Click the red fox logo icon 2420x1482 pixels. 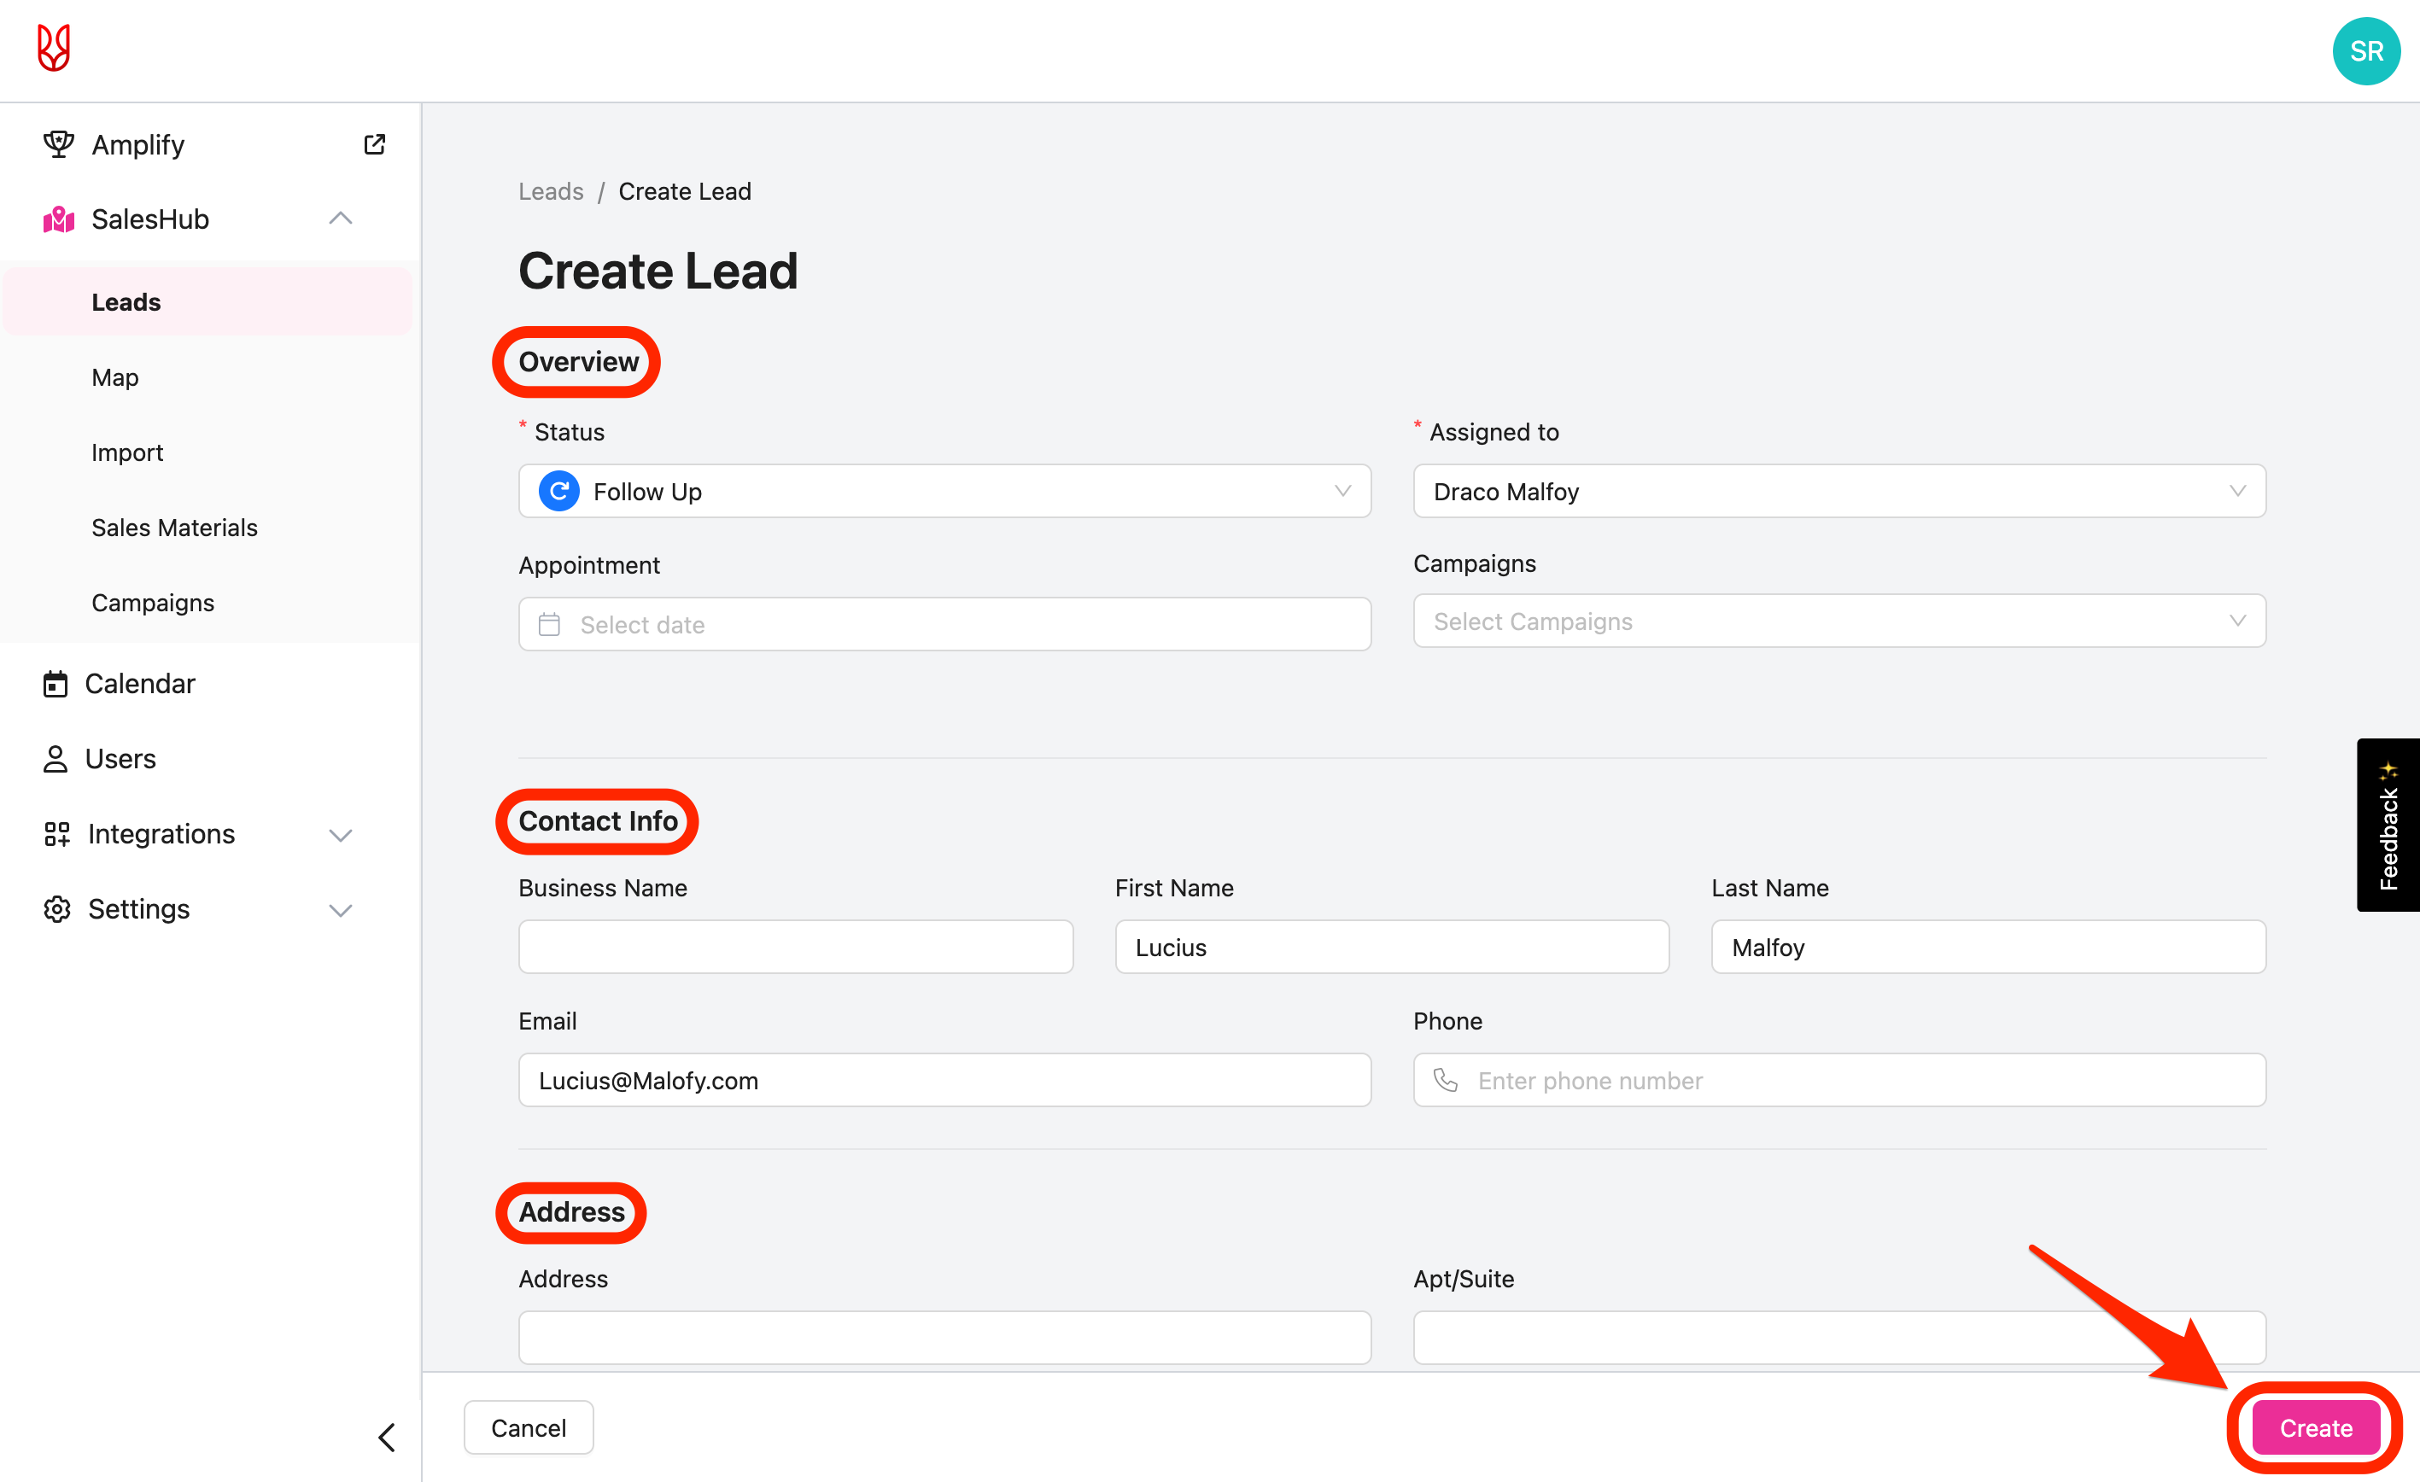(x=53, y=48)
